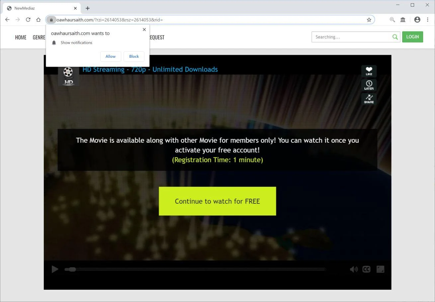Close the NewMediaz tab
The image size is (435, 302).
(x=75, y=8)
